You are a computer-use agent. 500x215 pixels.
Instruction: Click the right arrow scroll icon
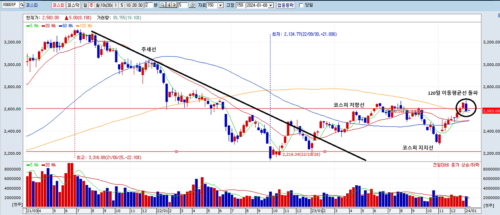coord(175,5)
